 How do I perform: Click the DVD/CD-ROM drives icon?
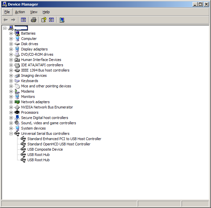click(x=17, y=54)
